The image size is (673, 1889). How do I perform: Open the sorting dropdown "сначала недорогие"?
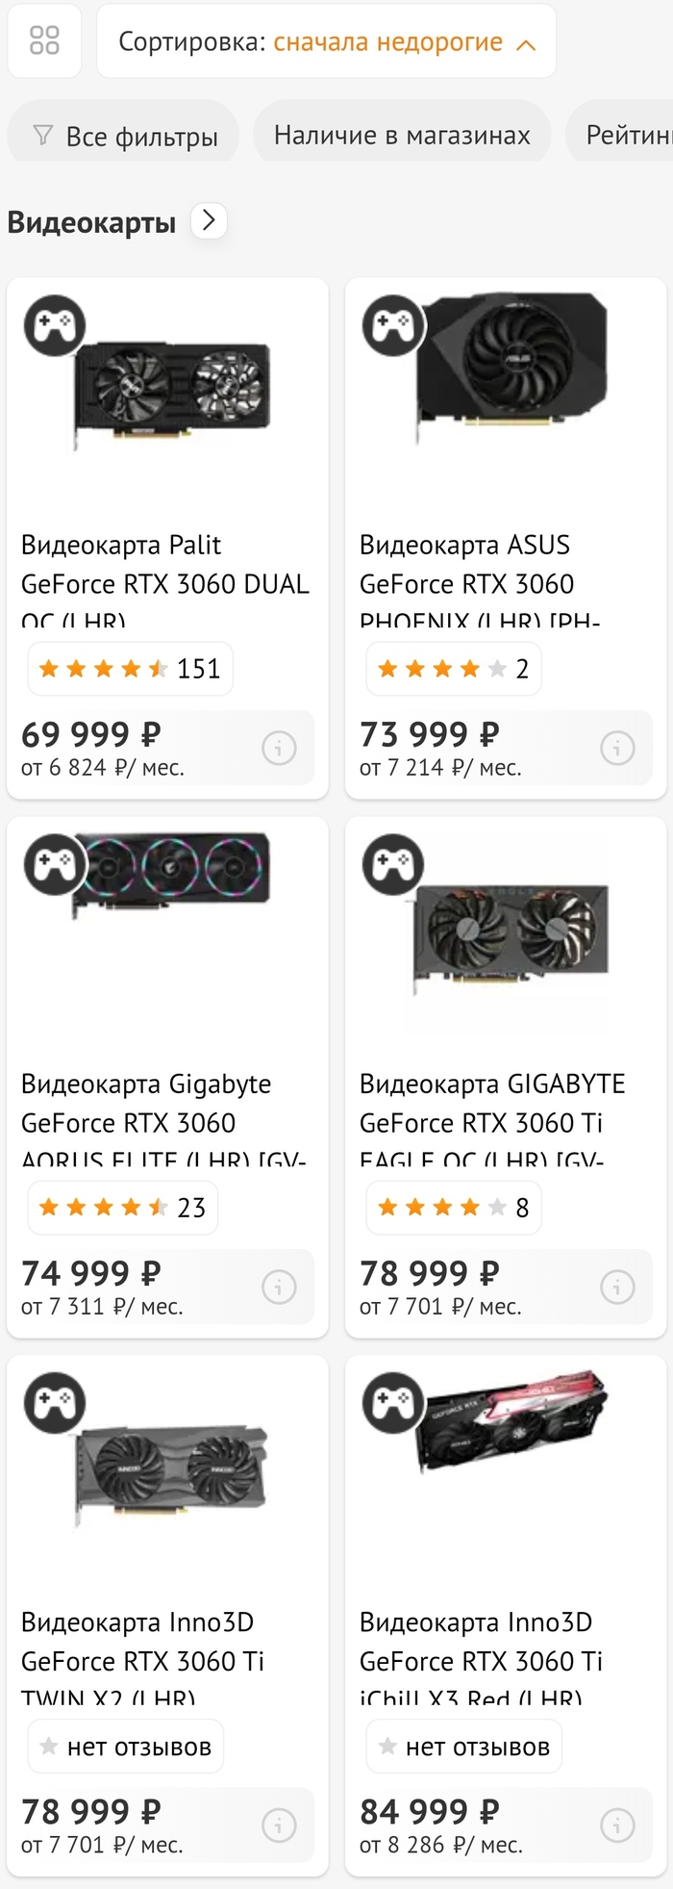pos(386,42)
